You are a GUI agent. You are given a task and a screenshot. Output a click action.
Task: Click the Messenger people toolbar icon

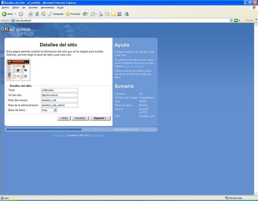click(x=126, y=14)
